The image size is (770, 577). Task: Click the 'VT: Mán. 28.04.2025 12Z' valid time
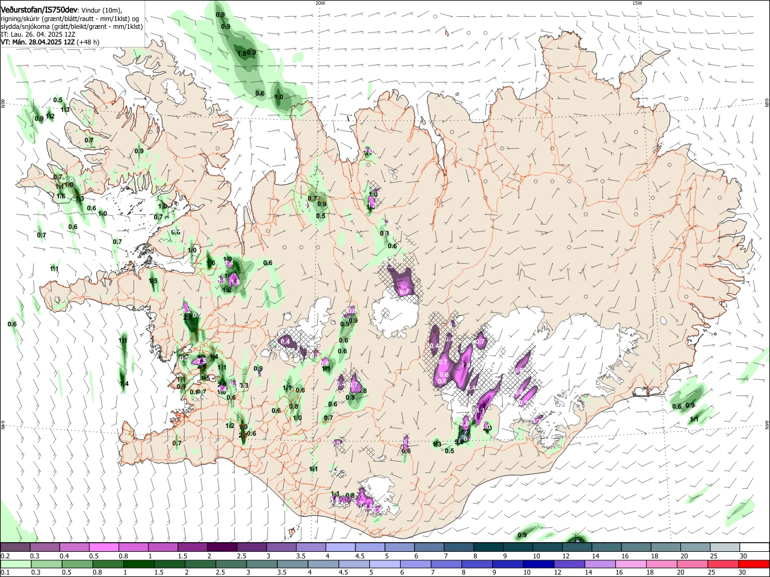click(x=38, y=42)
